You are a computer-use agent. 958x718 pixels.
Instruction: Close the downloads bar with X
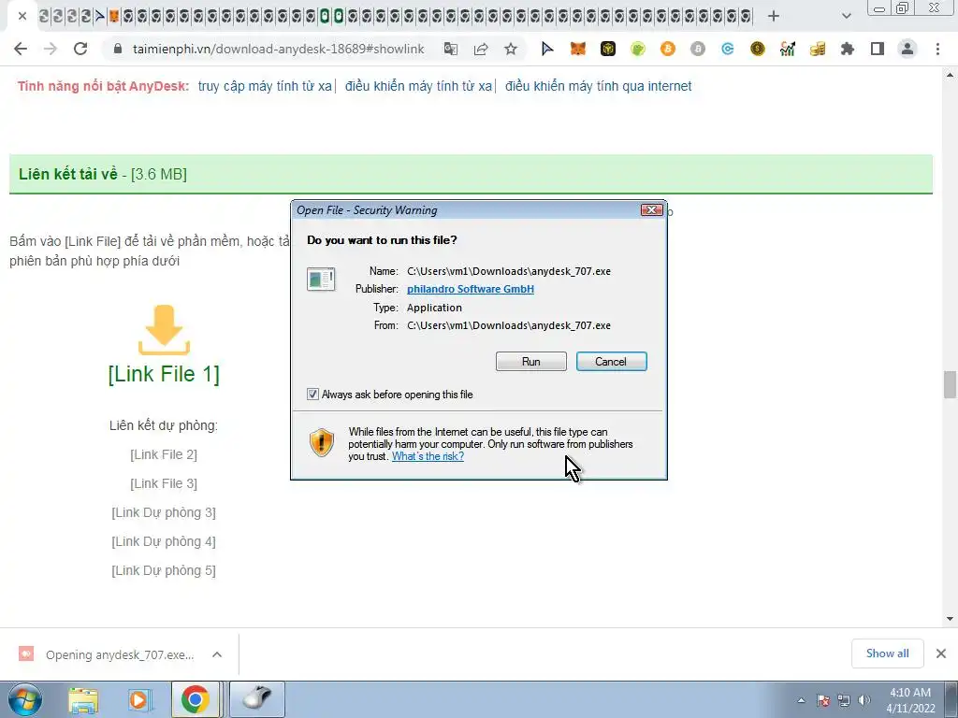point(941,653)
